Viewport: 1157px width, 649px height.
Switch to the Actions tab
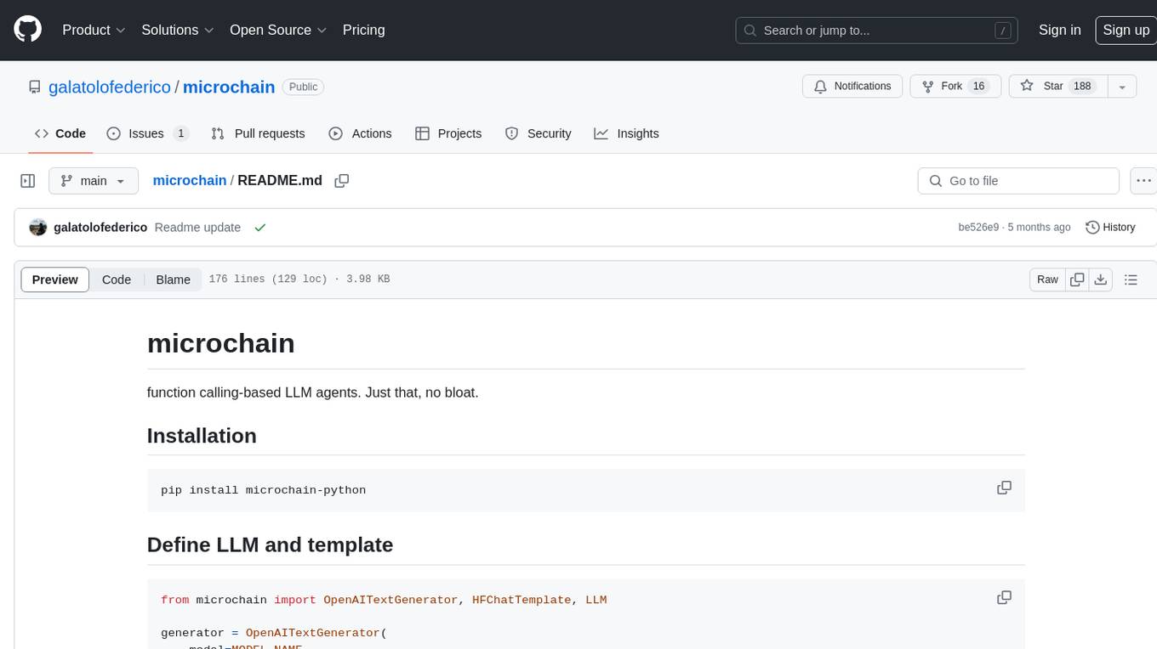coord(360,133)
